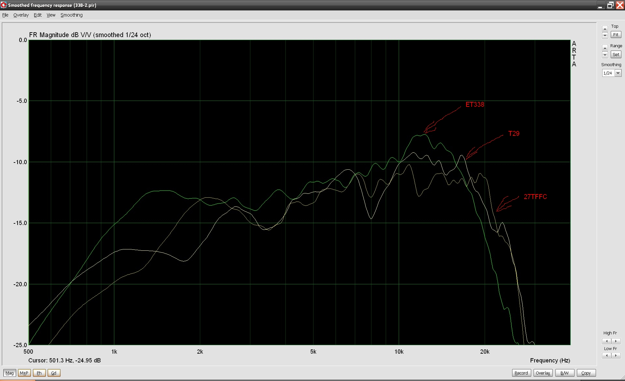Viewport: 625px width, 381px height.
Task: Switch to Mag view mode
Action: click(9, 373)
